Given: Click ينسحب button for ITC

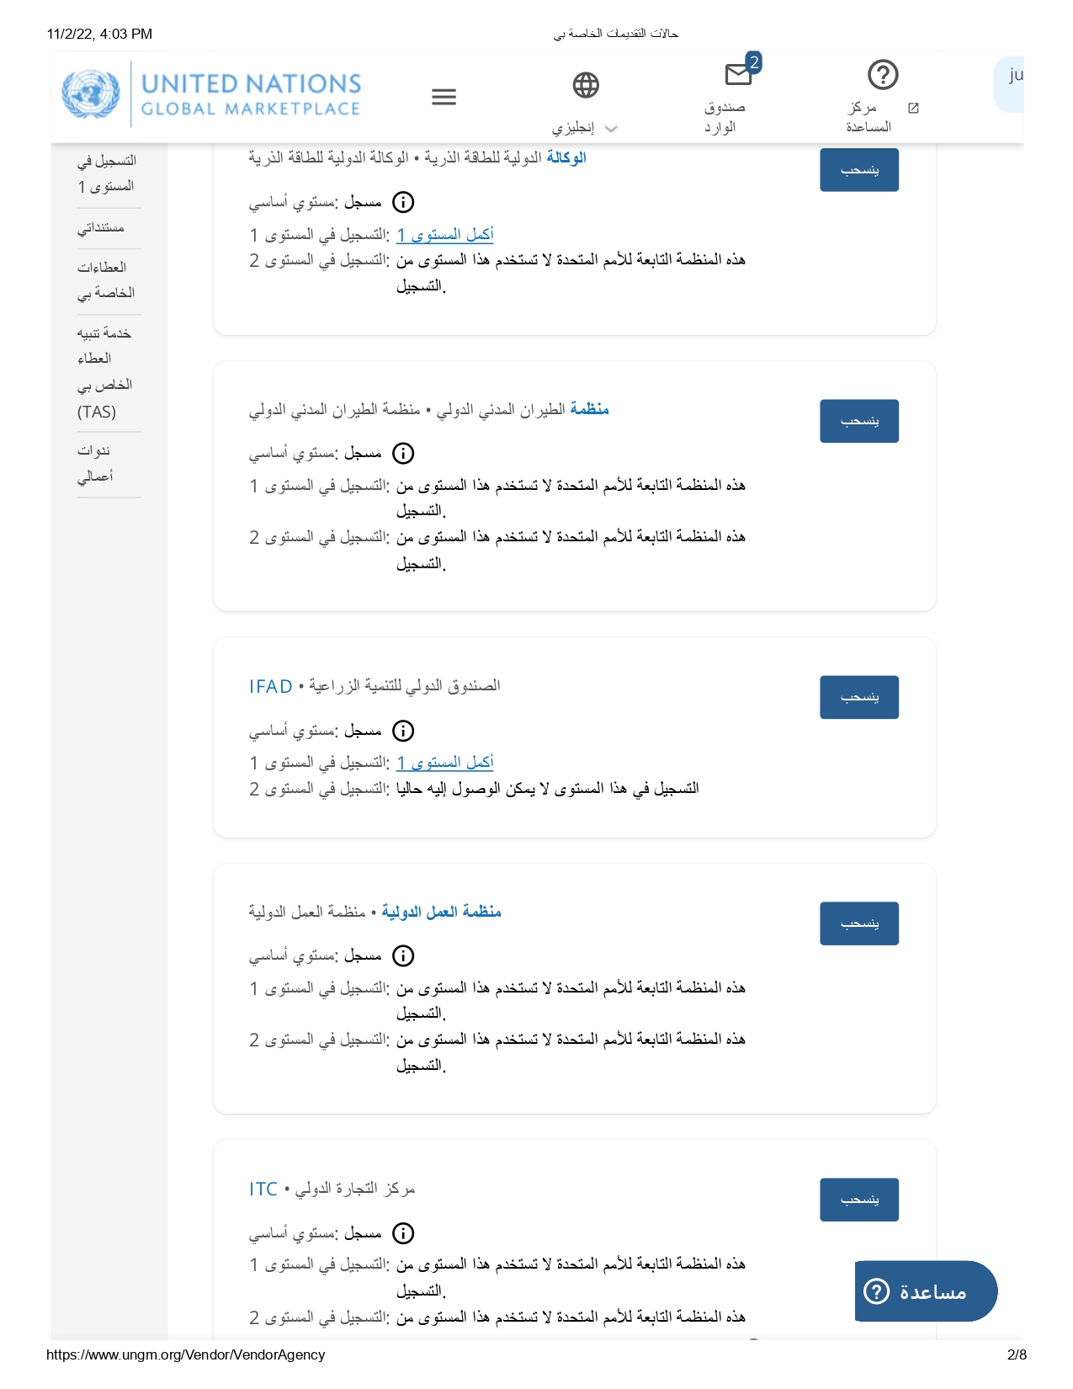Looking at the screenshot, I should coord(859,1200).
